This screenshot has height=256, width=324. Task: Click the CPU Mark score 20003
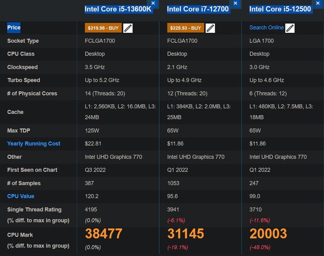[268, 234]
